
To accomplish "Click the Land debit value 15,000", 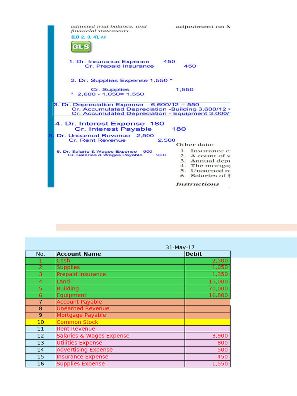I will pos(208,282).
